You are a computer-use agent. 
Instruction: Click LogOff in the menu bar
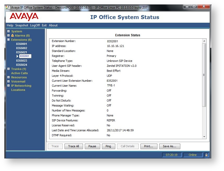tap(35, 25)
